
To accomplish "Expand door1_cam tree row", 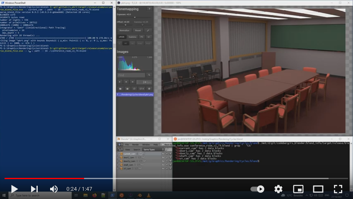I will click(118, 158).
